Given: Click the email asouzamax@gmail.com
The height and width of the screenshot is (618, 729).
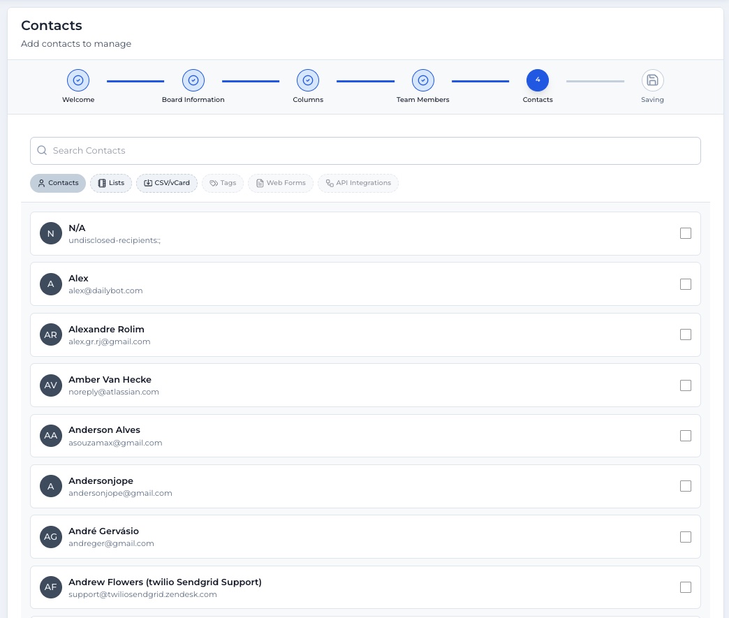Looking at the screenshot, I should [x=115, y=443].
